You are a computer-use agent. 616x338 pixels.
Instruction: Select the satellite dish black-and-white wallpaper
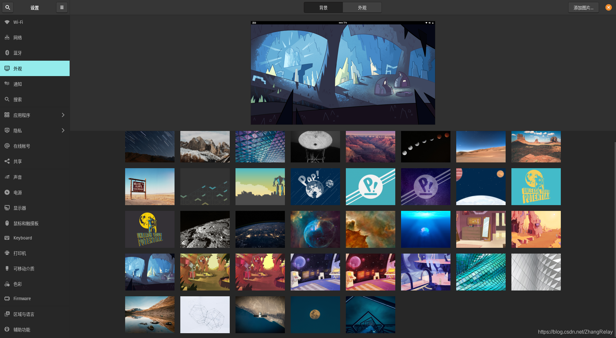point(315,147)
